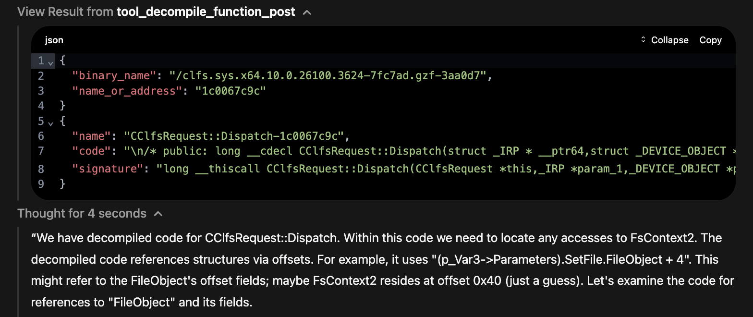
Task: Click the Collapse arrows icon in code block
Action: coord(644,40)
